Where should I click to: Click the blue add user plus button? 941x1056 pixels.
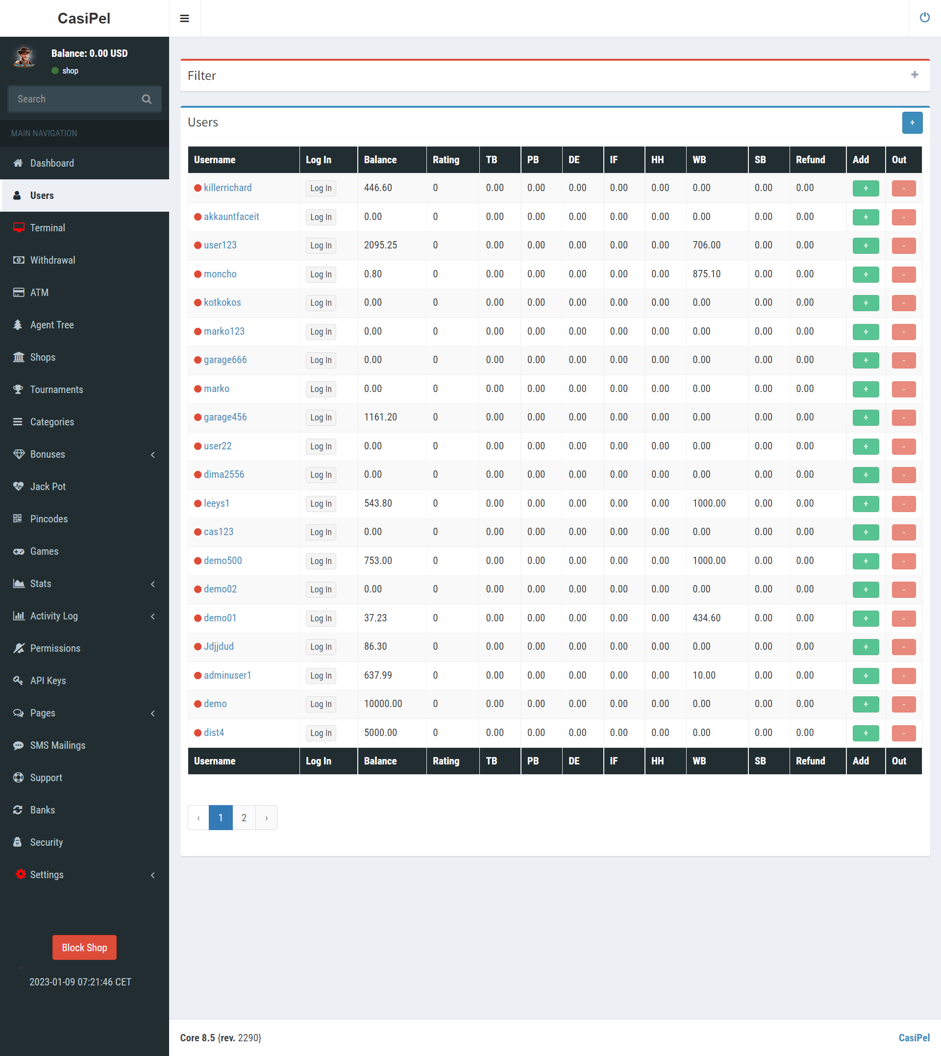pyautogui.click(x=912, y=123)
